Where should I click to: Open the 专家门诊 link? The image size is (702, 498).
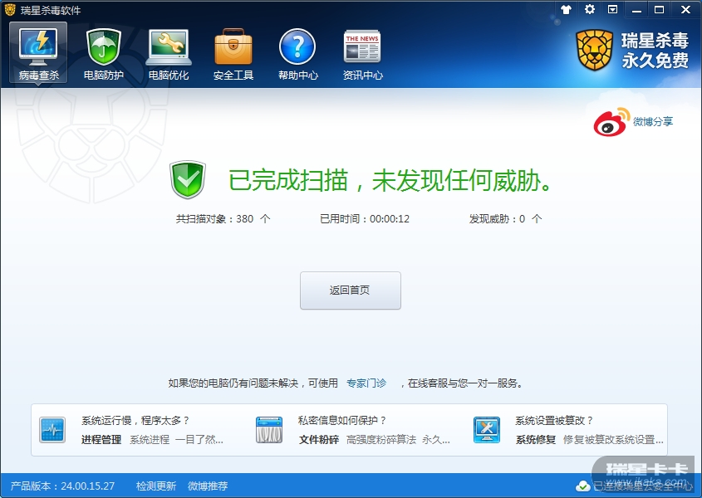tap(366, 383)
